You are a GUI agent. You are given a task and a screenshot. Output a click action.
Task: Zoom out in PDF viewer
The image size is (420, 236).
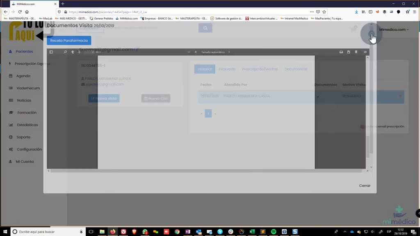tap(189, 52)
